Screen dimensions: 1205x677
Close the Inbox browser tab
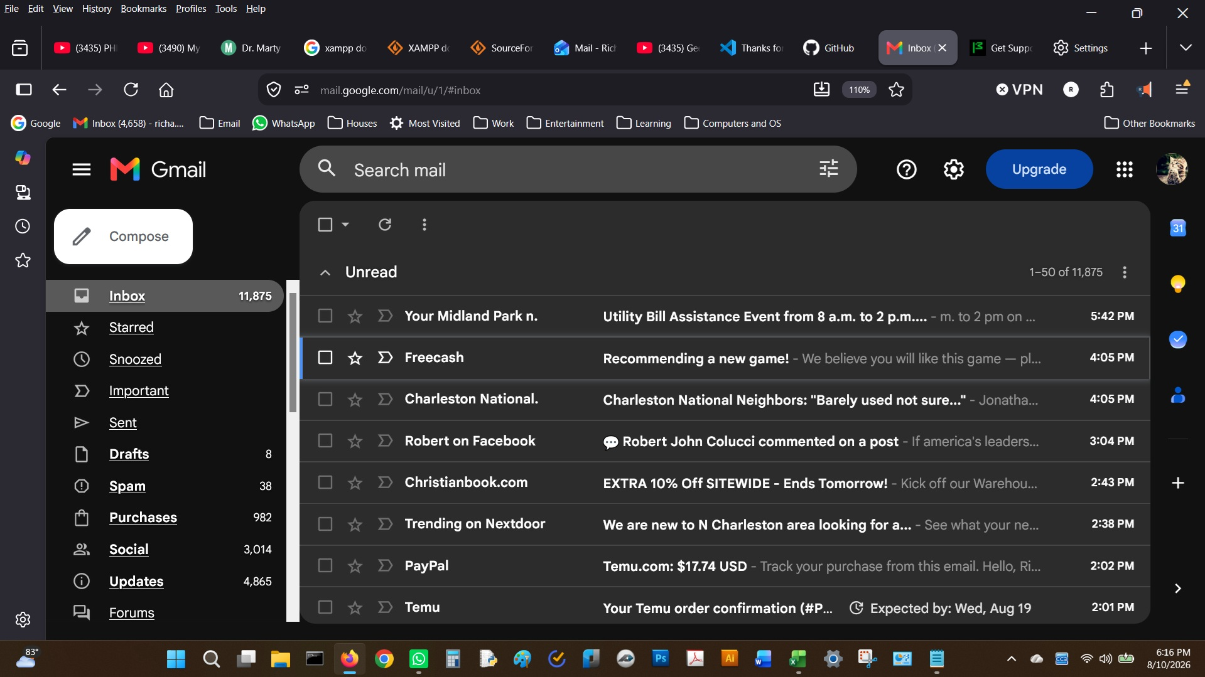942,48
